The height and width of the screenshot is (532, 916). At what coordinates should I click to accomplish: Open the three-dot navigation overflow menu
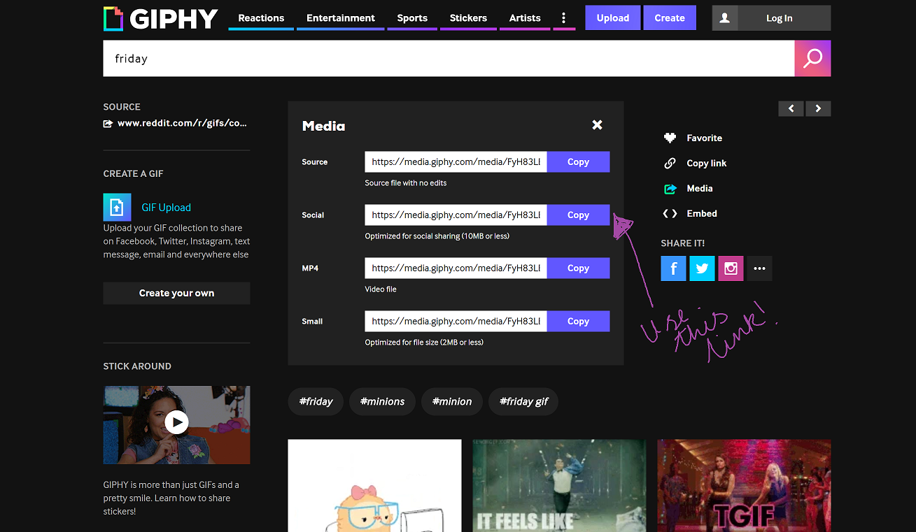point(564,18)
